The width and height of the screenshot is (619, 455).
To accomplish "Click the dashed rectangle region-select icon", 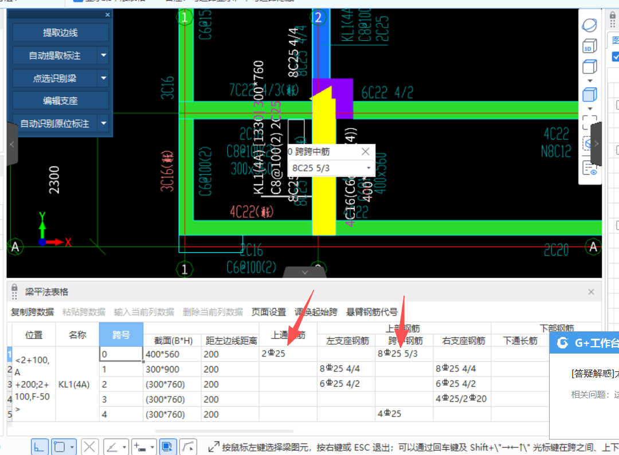I will click(589, 122).
